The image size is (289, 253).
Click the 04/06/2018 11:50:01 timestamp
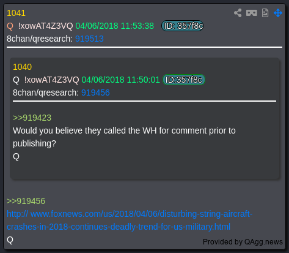(120, 80)
